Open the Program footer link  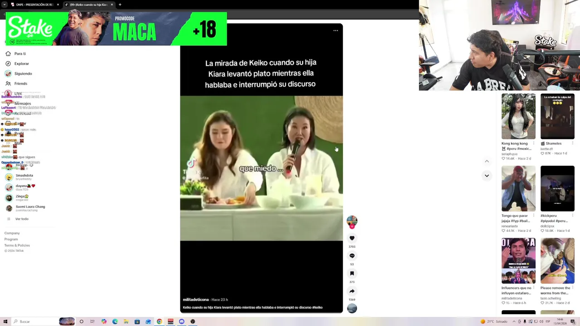coord(11,239)
